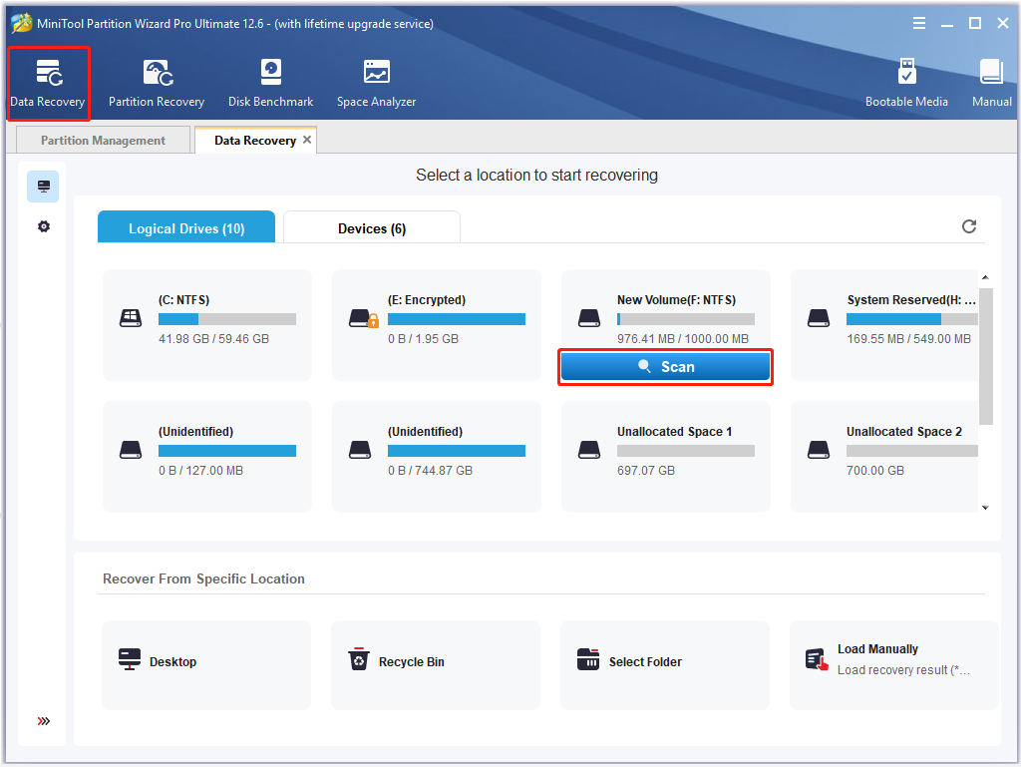The width and height of the screenshot is (1021, 767).
Task: Click the drive list scrollbar thumb
Action: pyautogui.click(x=986, y=356)
